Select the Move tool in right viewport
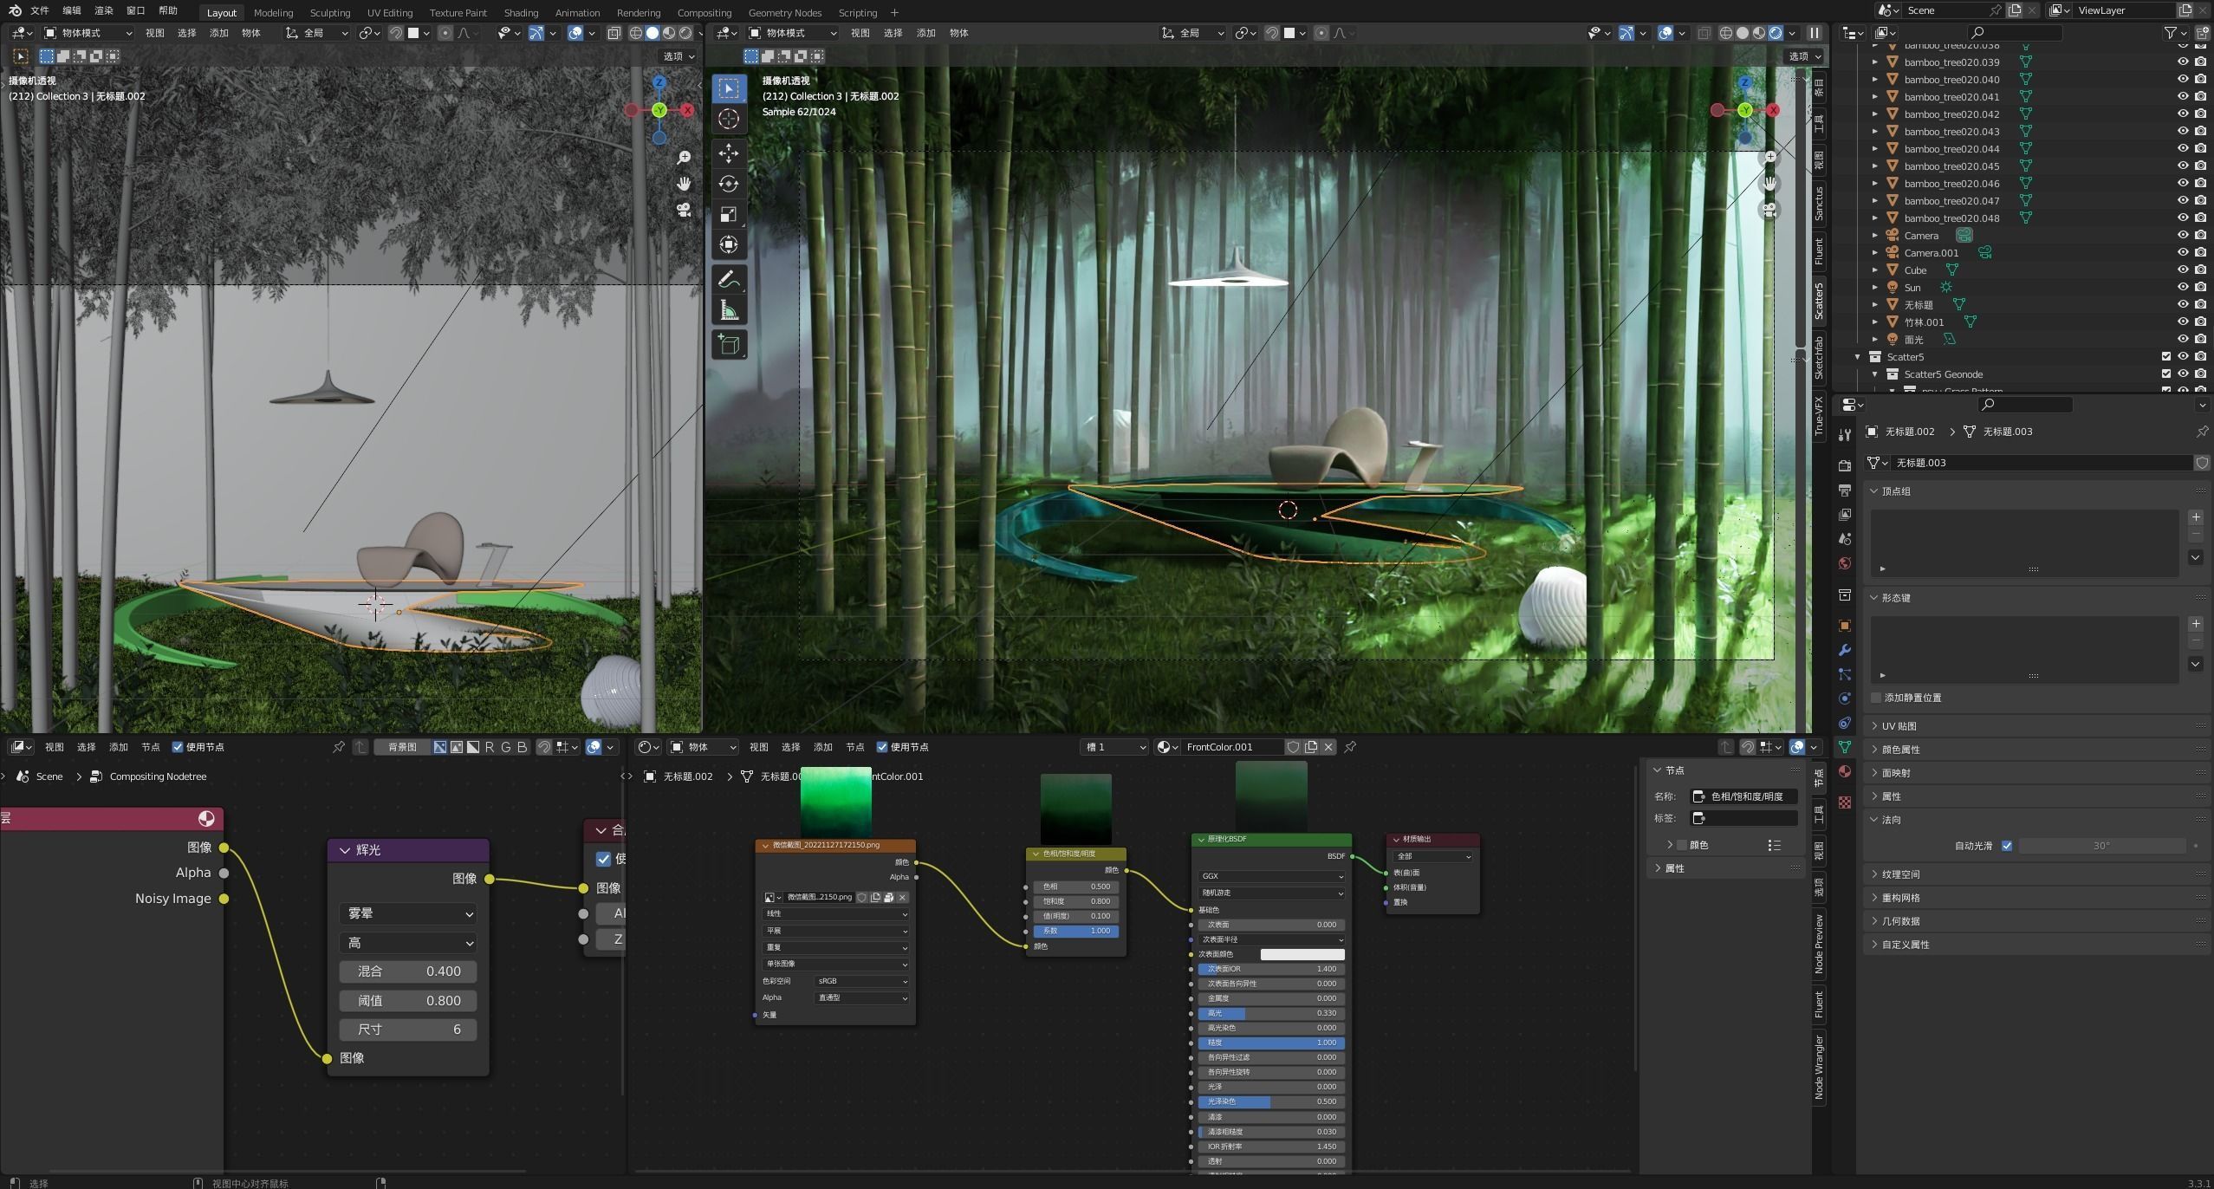 (x=729, y=153)
